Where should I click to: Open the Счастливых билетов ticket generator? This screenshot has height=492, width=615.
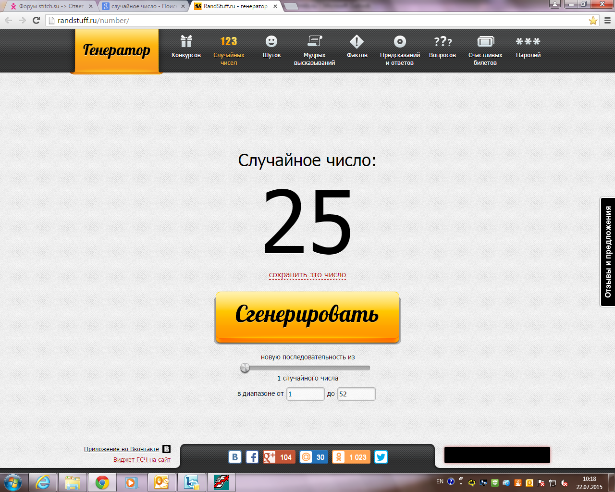[x=485, y=49]
